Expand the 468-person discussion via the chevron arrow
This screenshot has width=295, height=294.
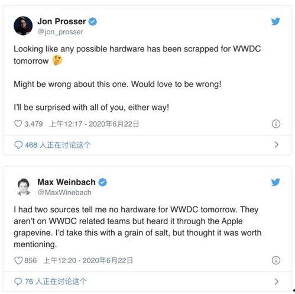point(276,145)
